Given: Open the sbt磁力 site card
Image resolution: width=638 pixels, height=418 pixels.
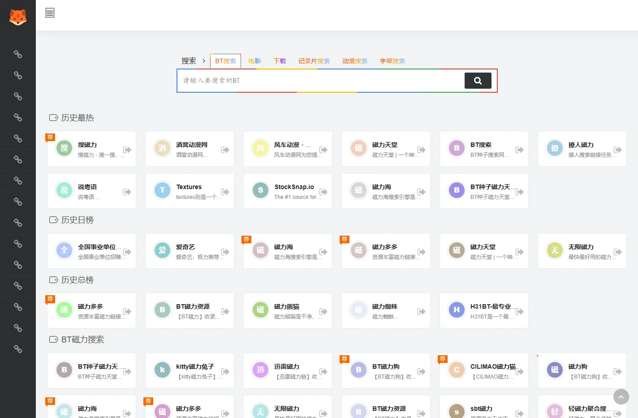Looking at the screenshot, I should click(x=484, y=407).
